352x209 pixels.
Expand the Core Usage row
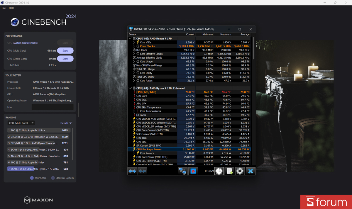[x=134, y=62]
